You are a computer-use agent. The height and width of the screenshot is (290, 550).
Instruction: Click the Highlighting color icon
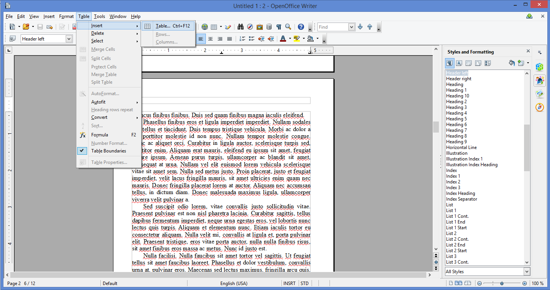[297, 39]
